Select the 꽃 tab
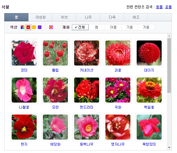Screen dimensions: 177x153 (16, 17)
